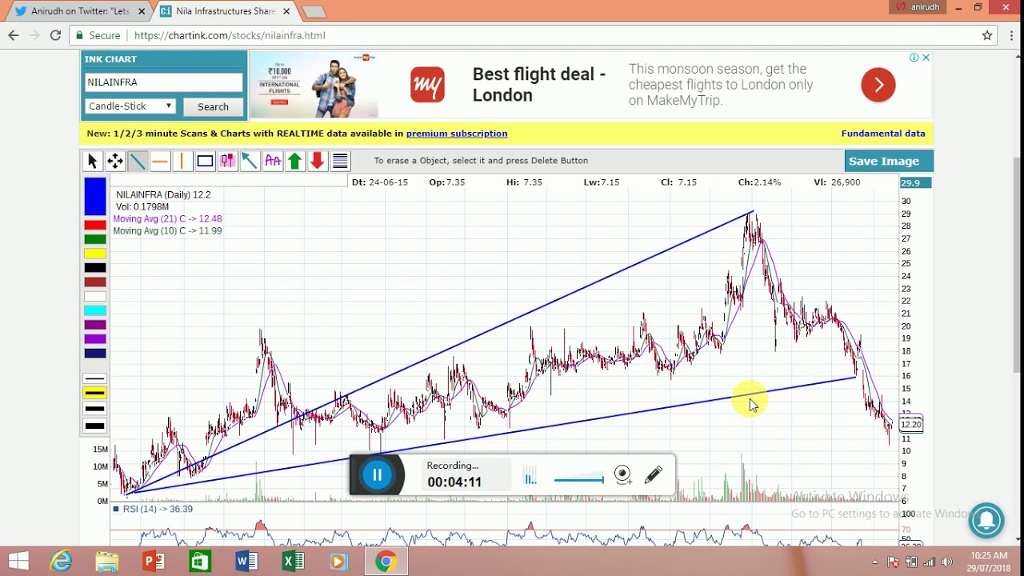The image size is (1024, 576).
Task: Click Moving Avg (10) legend text
Action: tap(168, 230)
